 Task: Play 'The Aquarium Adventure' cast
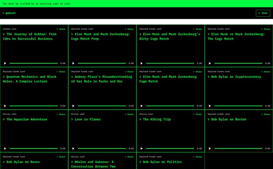pos(5,149)
